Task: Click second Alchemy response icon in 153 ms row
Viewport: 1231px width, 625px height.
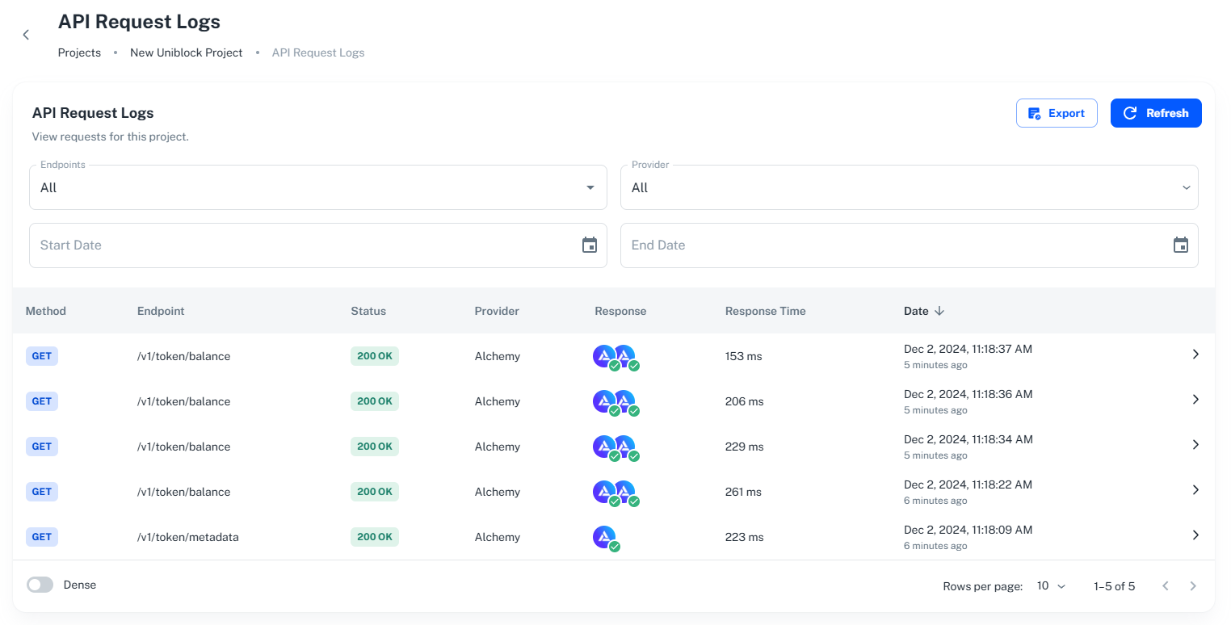Action: pos(626,356)
